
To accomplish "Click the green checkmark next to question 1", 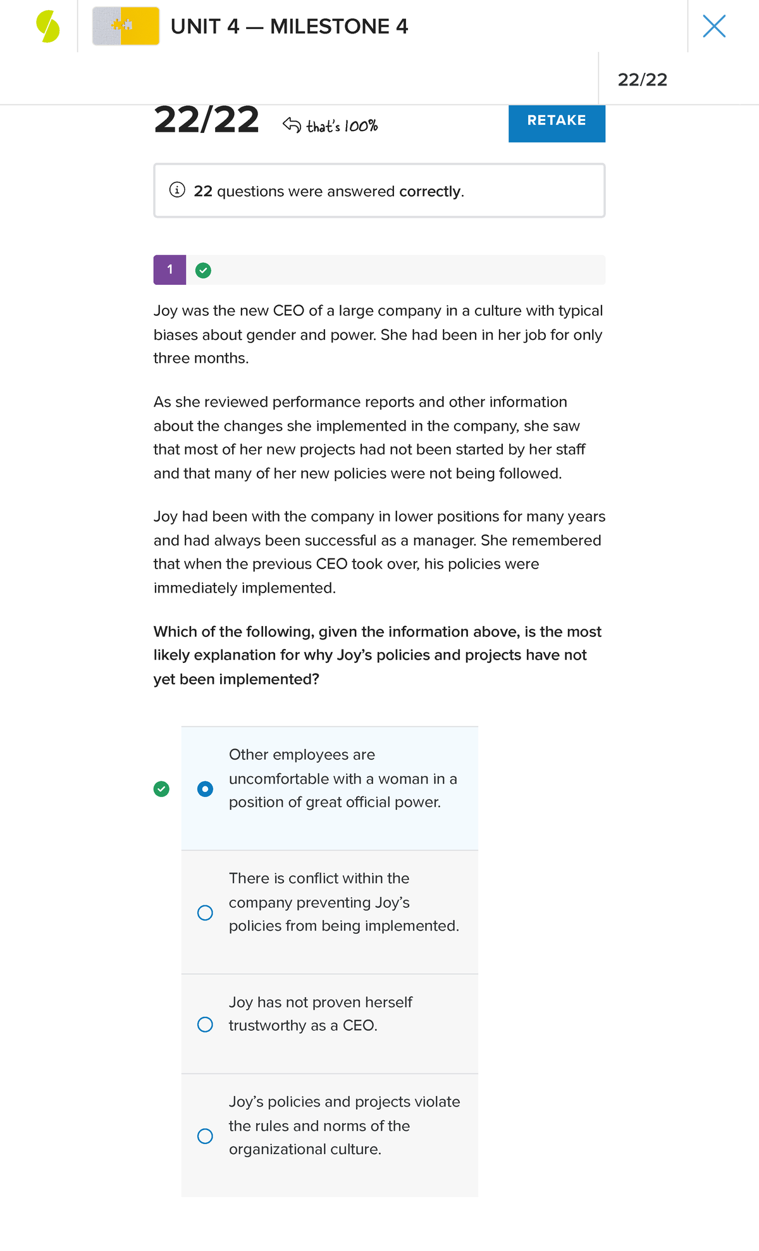I will tap(202, 270).
